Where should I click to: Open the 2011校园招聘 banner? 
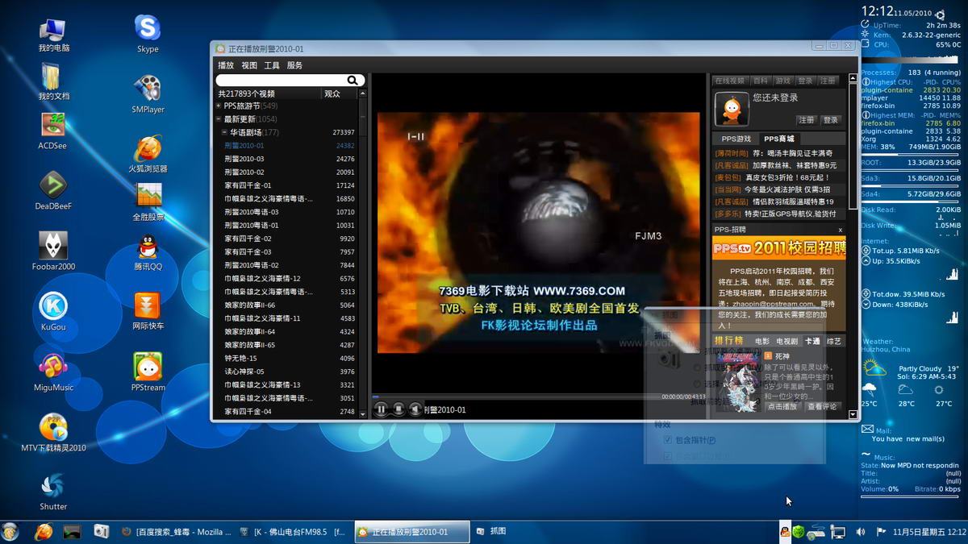(779, 248)
